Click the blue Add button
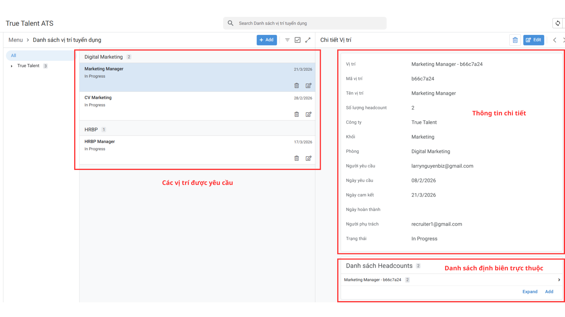 point(267,40)
